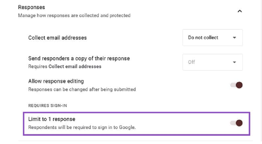Click the "REQUIRES SIGN-IN" subsection header
Screen dimensions: 262x144
pyautogui.click(x=47, y=106)
